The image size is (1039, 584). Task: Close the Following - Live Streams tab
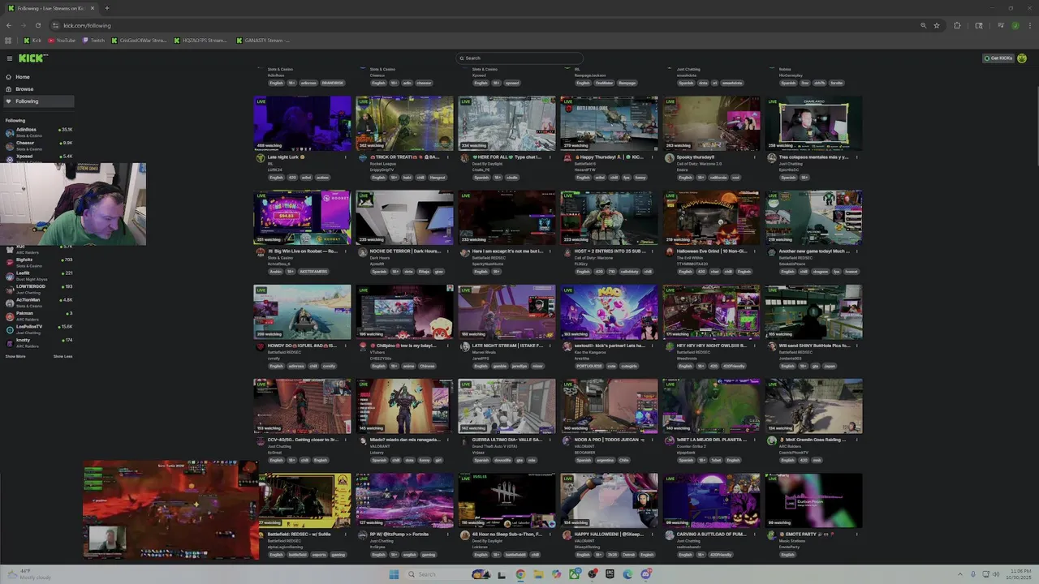pyautogui.click(x=92, y=8)
